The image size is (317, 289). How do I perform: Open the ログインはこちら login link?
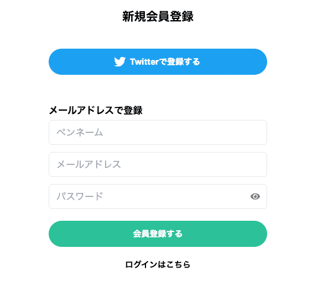158,264
